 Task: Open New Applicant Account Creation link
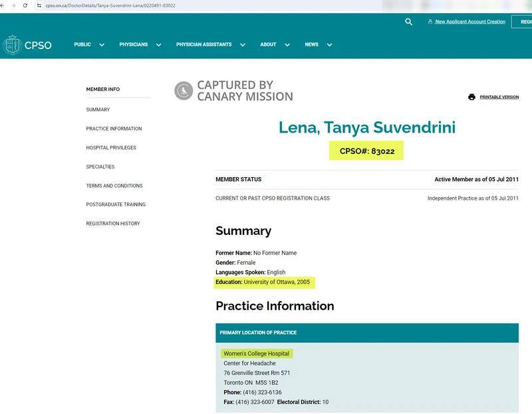pyautogui.click(x=470, y=22)
